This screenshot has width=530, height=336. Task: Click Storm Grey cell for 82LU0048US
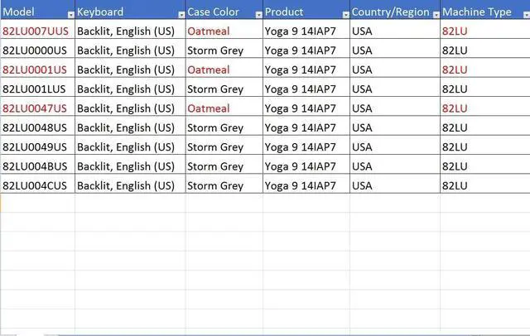pyautogui.click(x=224, y=127)
